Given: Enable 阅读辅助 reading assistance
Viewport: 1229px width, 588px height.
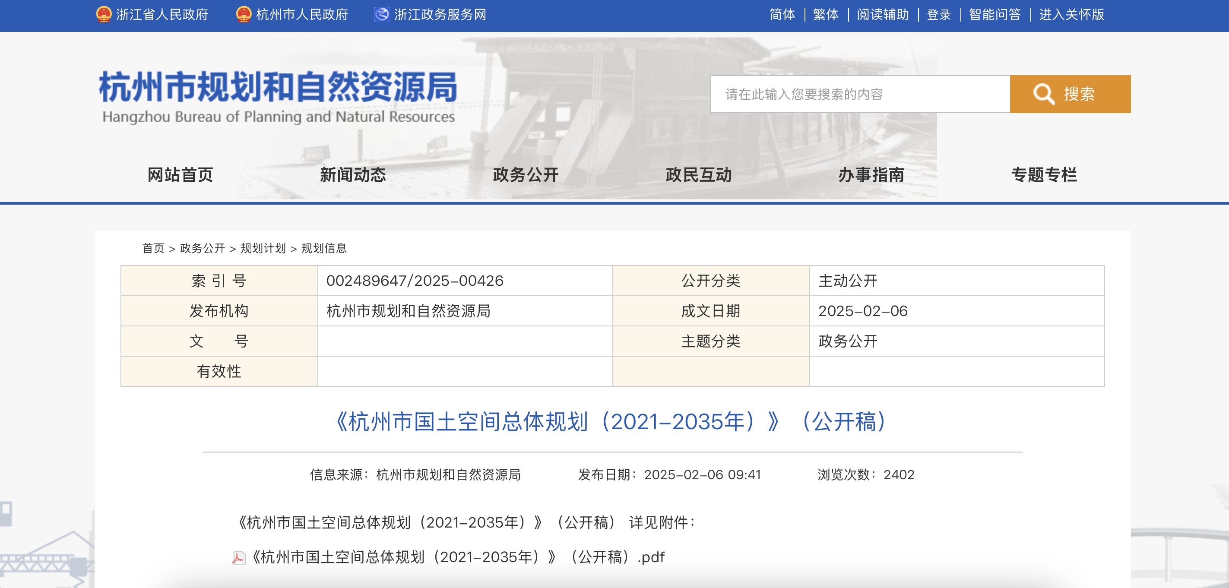Looking at the screenshot, I should pyautogui.click(x=883, y=15).
